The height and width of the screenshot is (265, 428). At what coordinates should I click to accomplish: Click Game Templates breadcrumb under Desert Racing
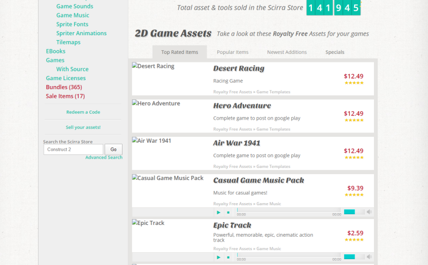coord(273,92)
